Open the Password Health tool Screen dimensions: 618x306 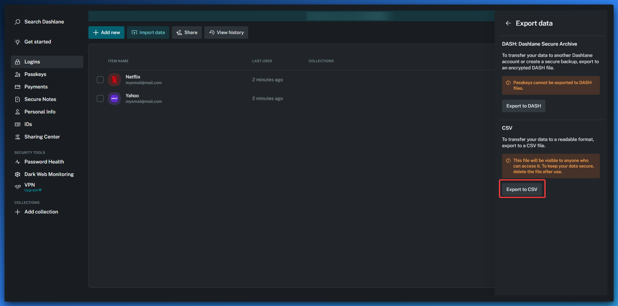(x=44, y=162)
